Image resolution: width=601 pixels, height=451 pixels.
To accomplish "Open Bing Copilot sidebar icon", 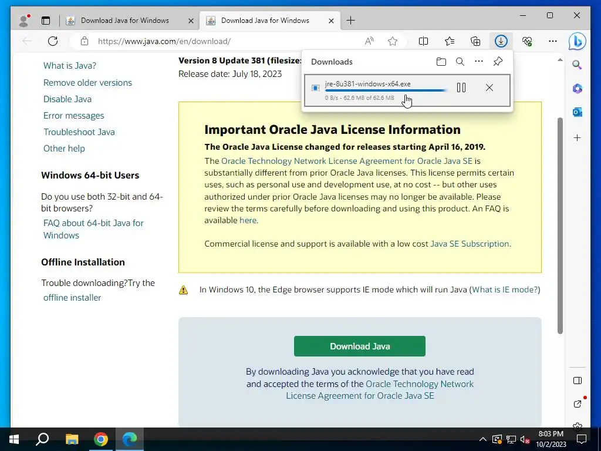I will [578, 41].
